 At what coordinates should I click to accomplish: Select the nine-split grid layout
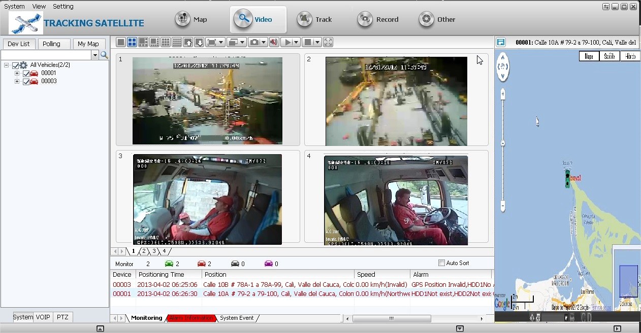pos(166,42)
